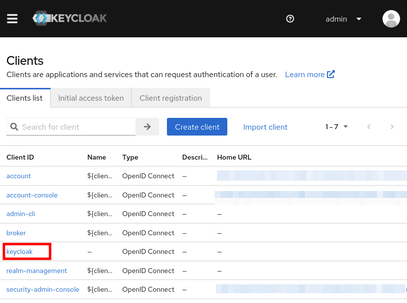Viewport: 407px width, 303px height.
Task: Click OpenID Connect in account row
Action: coord(148,176)
